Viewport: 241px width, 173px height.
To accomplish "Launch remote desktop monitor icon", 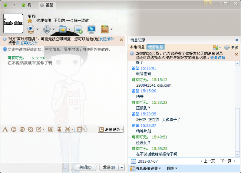I will pos(92,29).
